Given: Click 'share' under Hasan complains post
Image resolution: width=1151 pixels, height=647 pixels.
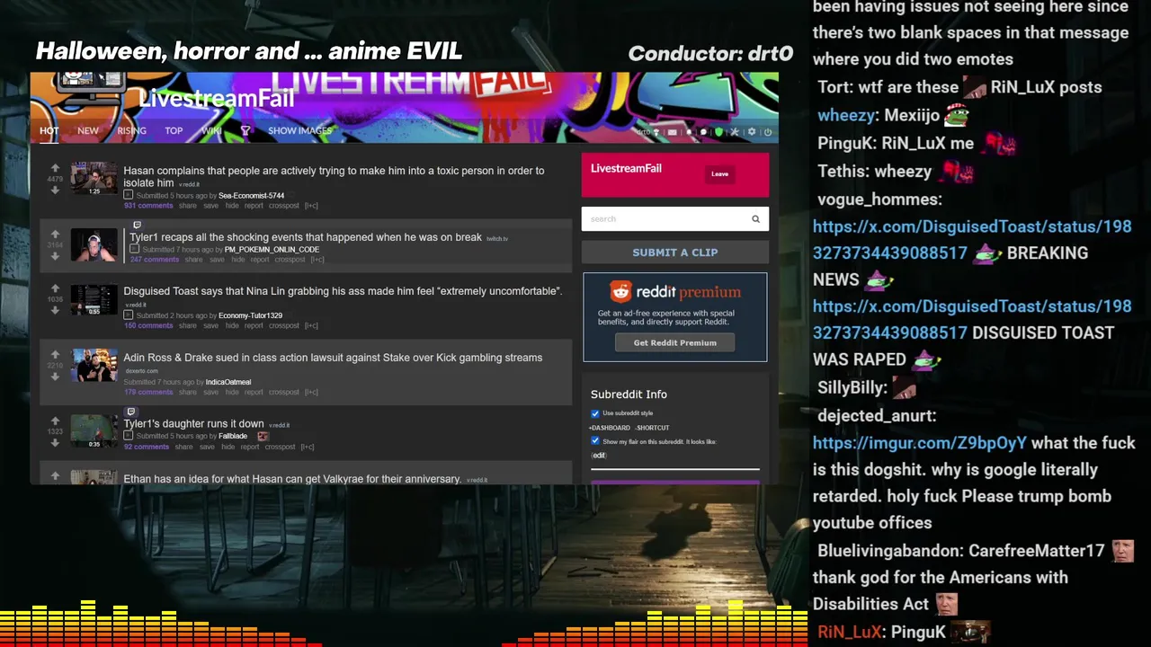Looking at the screenshot, I should click(187, 206).
